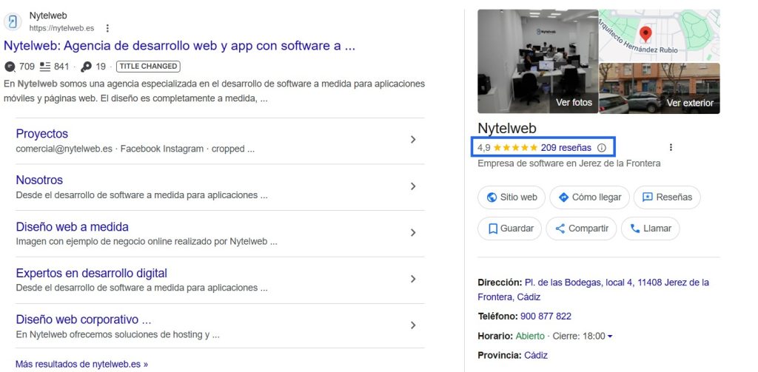Image resolution: width=758 pixels, height=372 pixels.
Task: Expand the Proyectos sitelink chevron
Action: pos(413,140)
